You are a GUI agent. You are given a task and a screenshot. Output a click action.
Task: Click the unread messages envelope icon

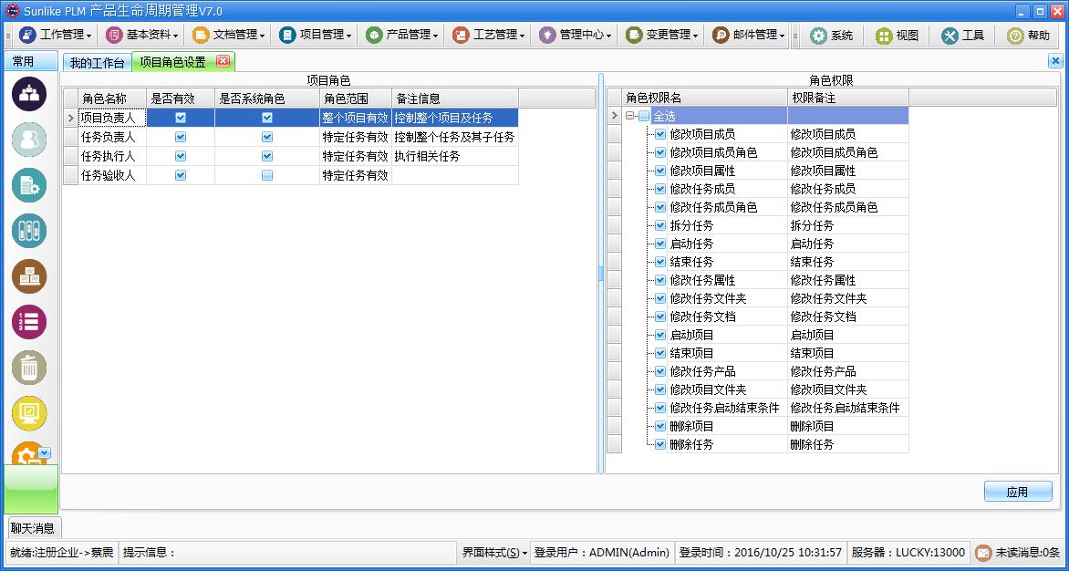(x=983, y=553)
